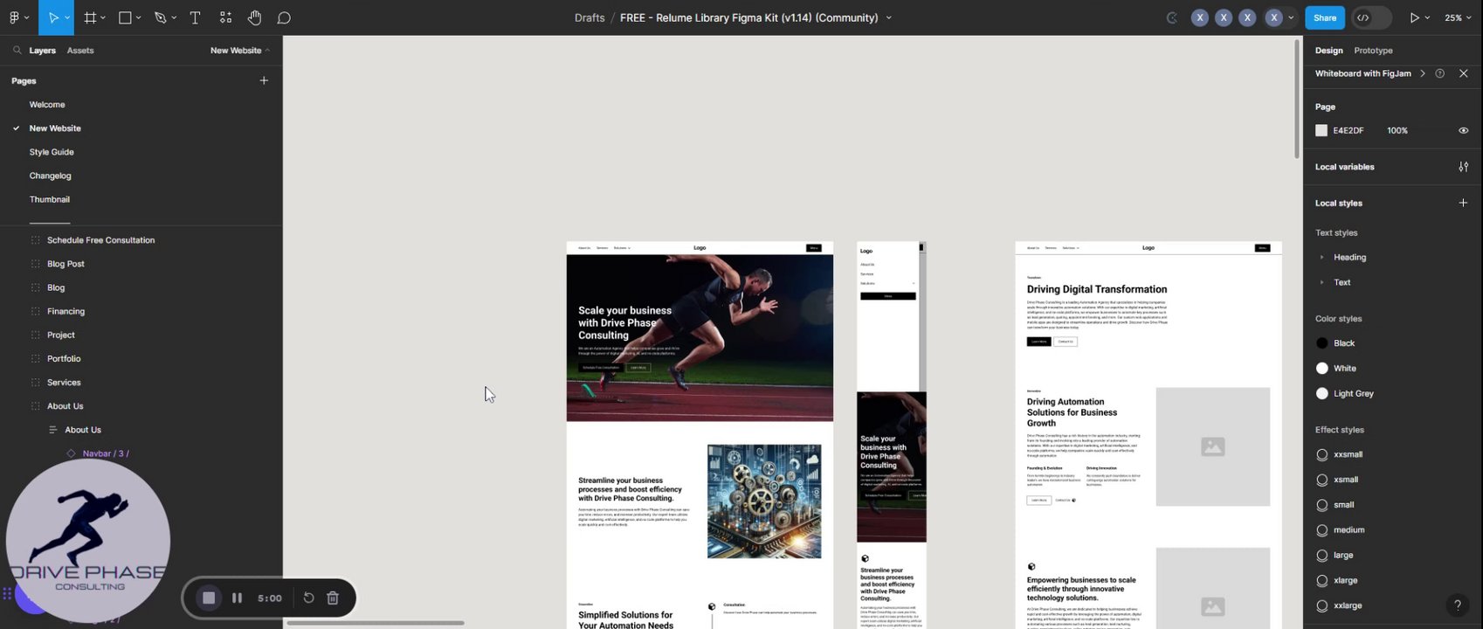Select the Add comment tool
The height and width of the screenshot is (629, 1483).
click(x=284, y=17)
